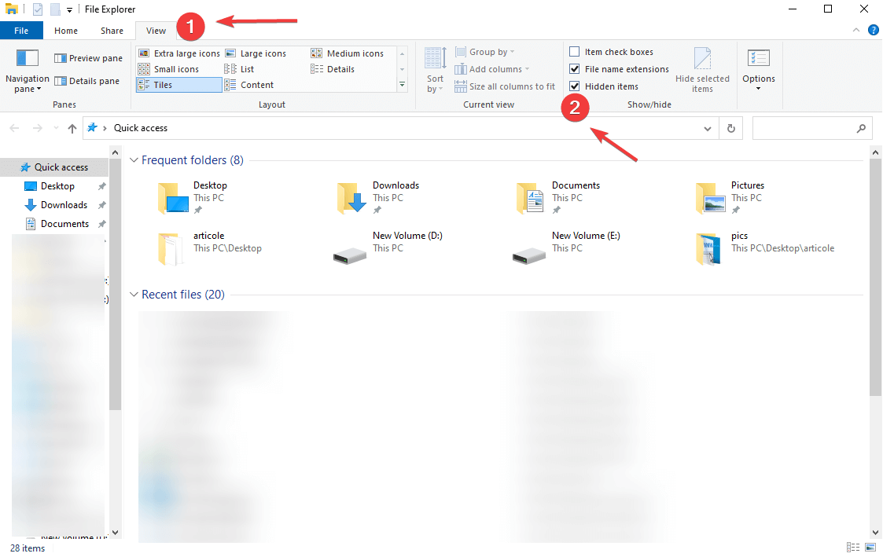Viewport: 883px width, 557px height.
Task: Go up one folder level
Action: pyautogui.click(x=72, y=128)
